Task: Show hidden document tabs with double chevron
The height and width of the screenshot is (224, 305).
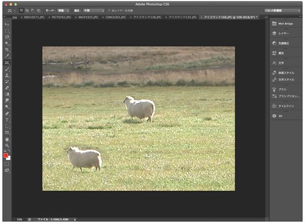Action: point(266,17)
